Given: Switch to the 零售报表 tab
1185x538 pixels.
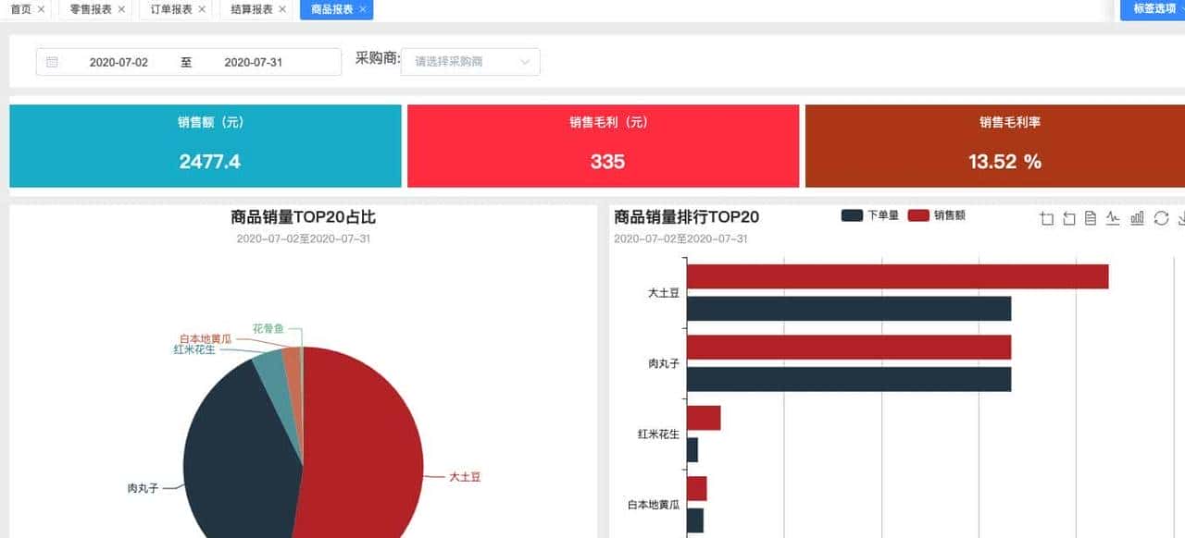Looking at the screenshot, I should (x=88, y=11).
